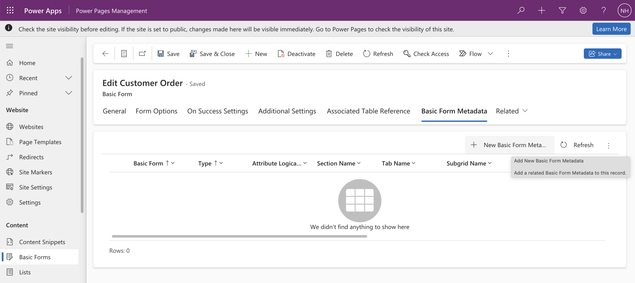Viewport: 635px width, 283px height.
Task: Open record in new window icon
Action: pos(142,54)
